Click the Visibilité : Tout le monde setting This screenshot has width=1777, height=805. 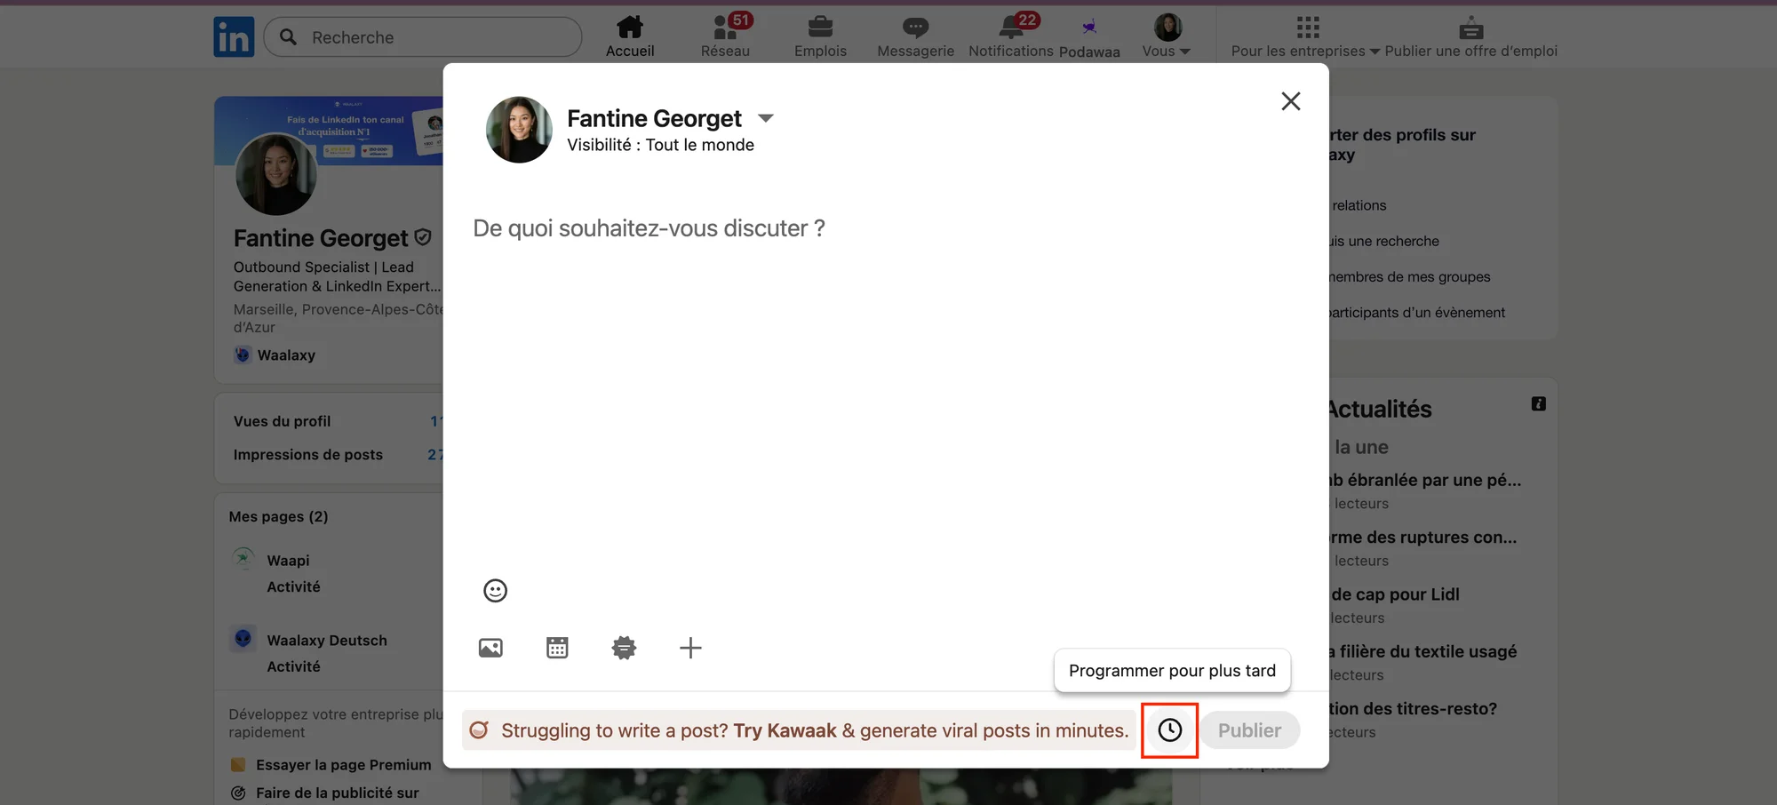[x=660, y=145]
